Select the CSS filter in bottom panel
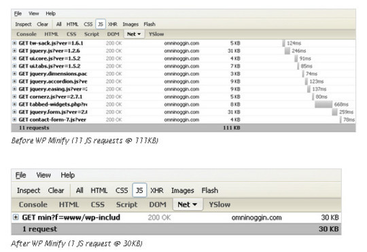This screenshot has height=252, width=367. [x=122, y=190]
